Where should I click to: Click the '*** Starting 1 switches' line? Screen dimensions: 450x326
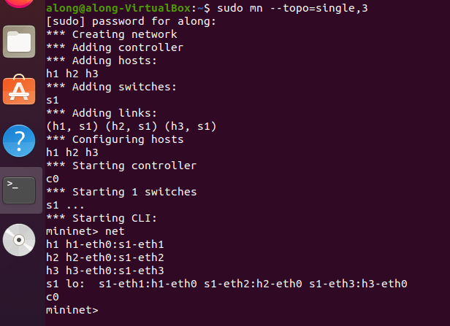[121, 192]
